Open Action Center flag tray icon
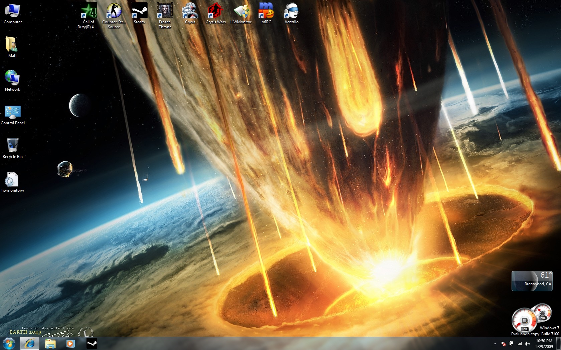561x350 pixels. [503, 344]
